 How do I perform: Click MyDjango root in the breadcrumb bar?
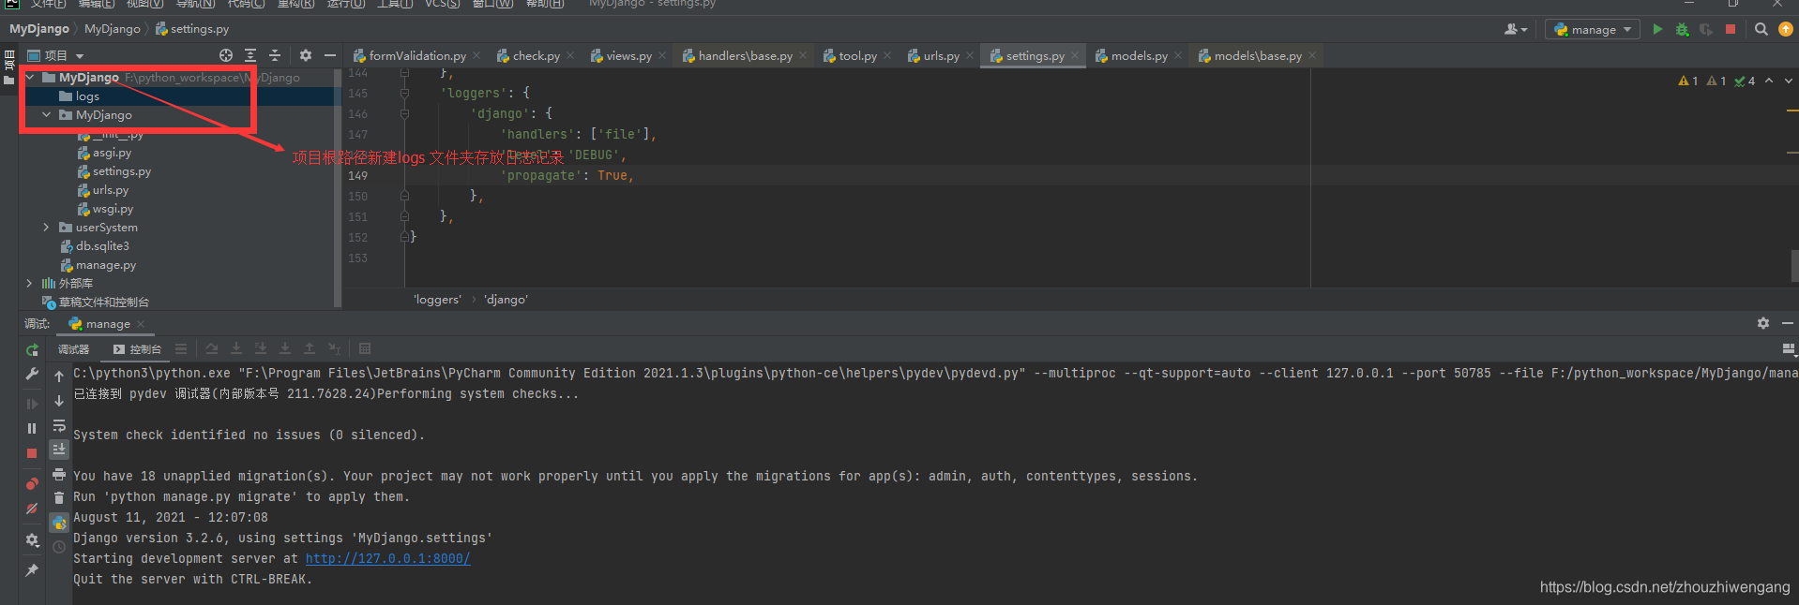[39, 29]
